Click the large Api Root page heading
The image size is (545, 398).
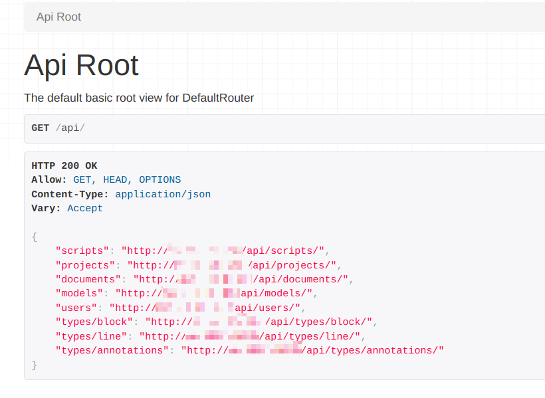(81, 65)
